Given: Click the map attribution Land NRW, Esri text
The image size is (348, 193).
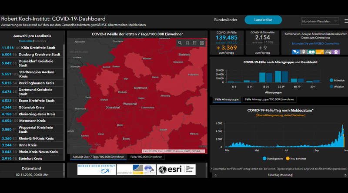Looking at the screenshot, I should (173, 151).
